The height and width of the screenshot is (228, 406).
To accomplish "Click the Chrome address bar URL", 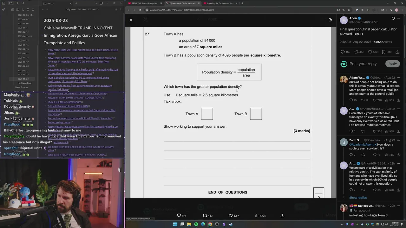I will click(181, 10).
